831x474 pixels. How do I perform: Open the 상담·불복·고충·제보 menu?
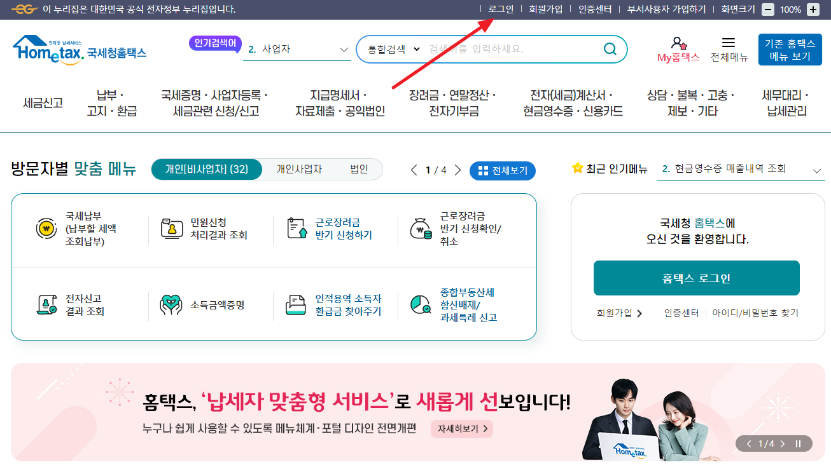pyautogui.click(x=690, y=103)
